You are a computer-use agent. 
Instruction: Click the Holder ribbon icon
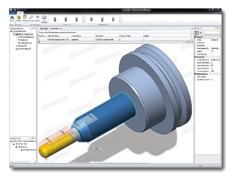click(x=25, y=18)
